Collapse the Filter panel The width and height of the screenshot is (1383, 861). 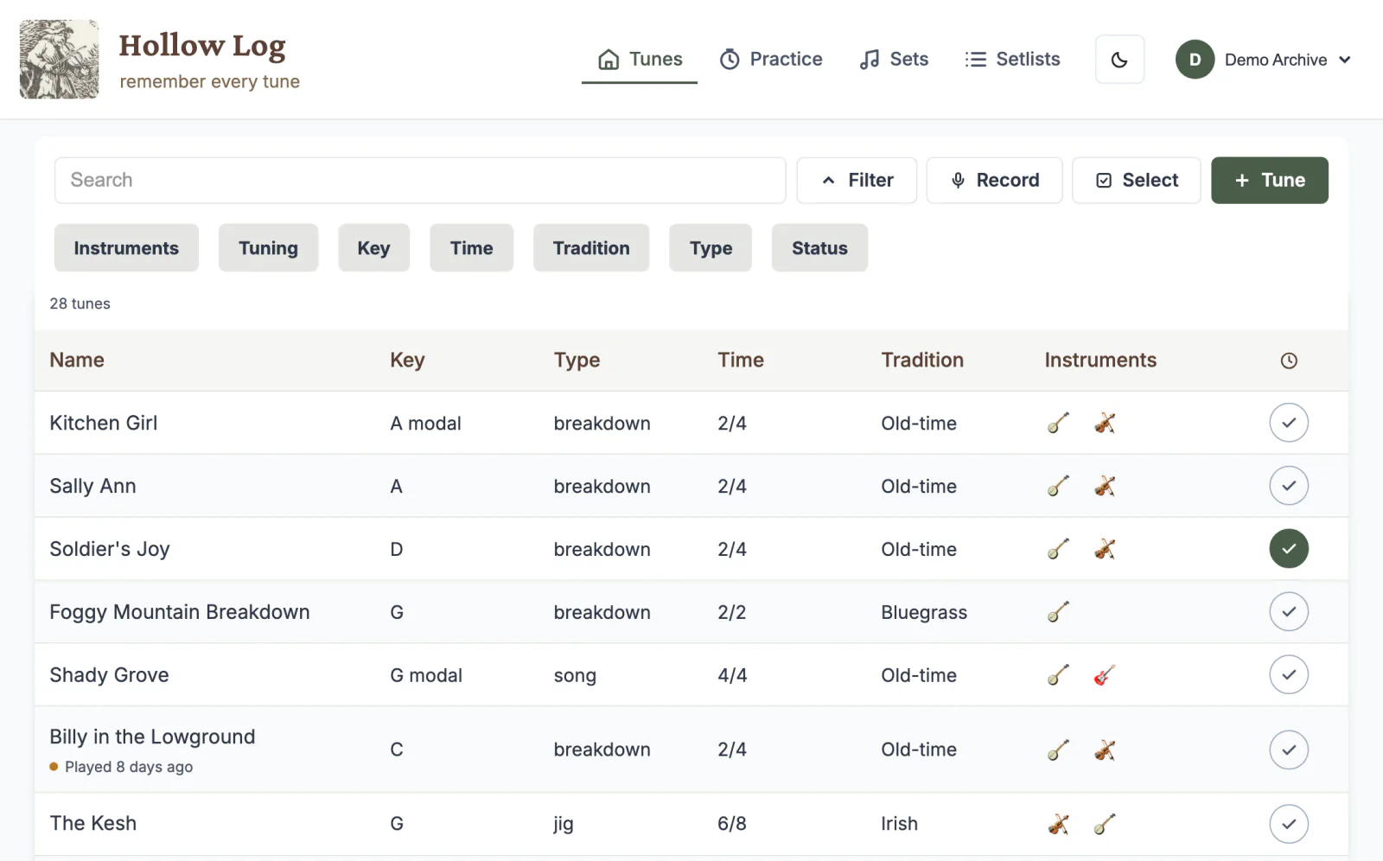[857, 180]
